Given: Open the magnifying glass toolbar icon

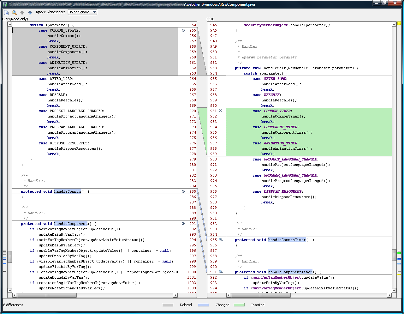Looking at the screenshot, I should 14,12.
